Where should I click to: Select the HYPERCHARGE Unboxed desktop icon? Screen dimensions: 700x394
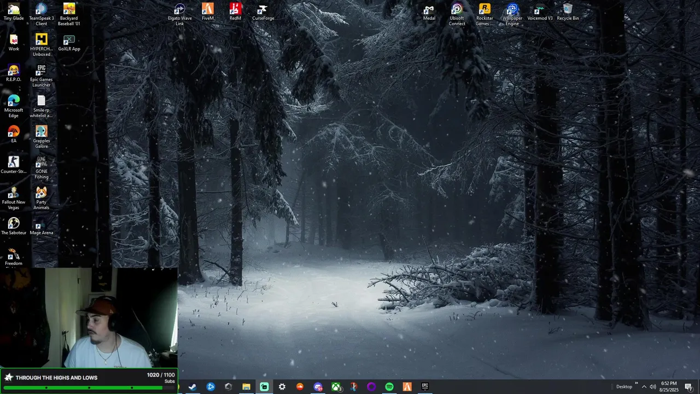tap(42, 45)
